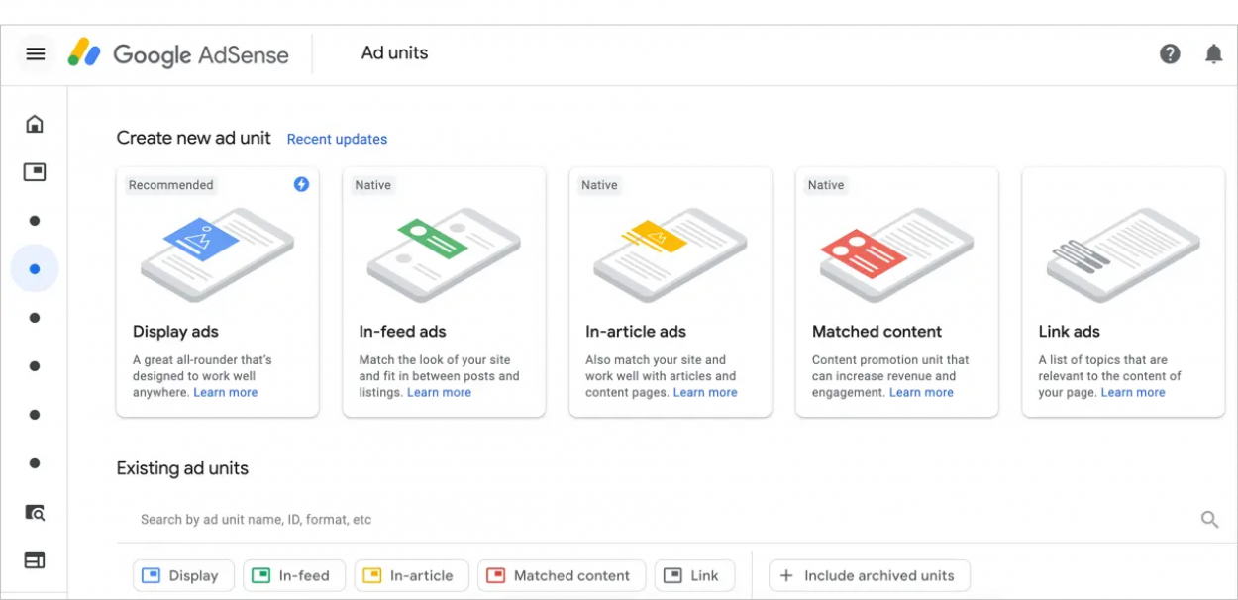This screenshot has width=1238, height=600.
Task: Open the navigation menu (hamburger icon)
Action: (x=36, y=53)
